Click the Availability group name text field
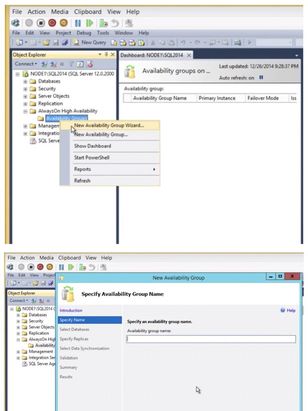The width and height of the screenshot is (308, 411). [211, 339]
